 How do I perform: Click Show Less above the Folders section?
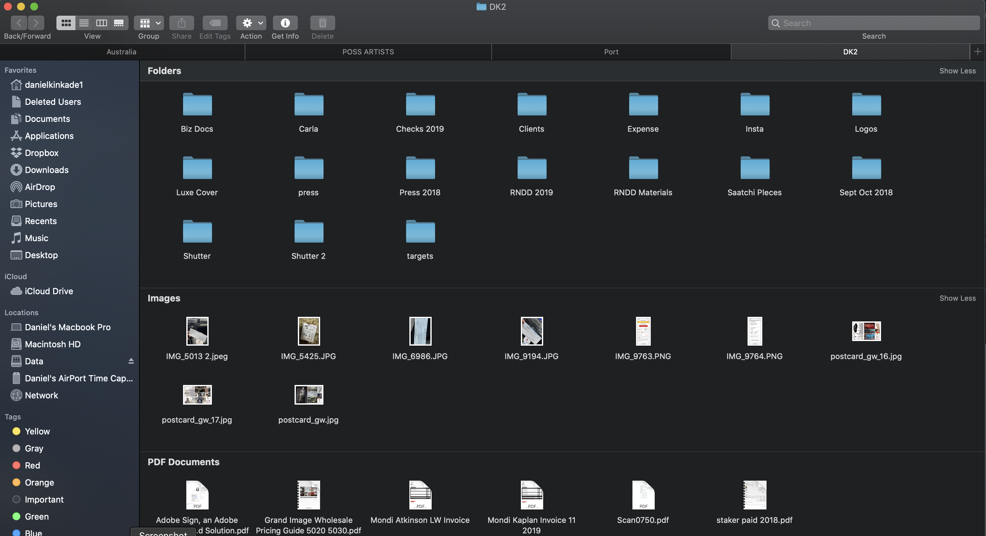click(x=957, y=71)
